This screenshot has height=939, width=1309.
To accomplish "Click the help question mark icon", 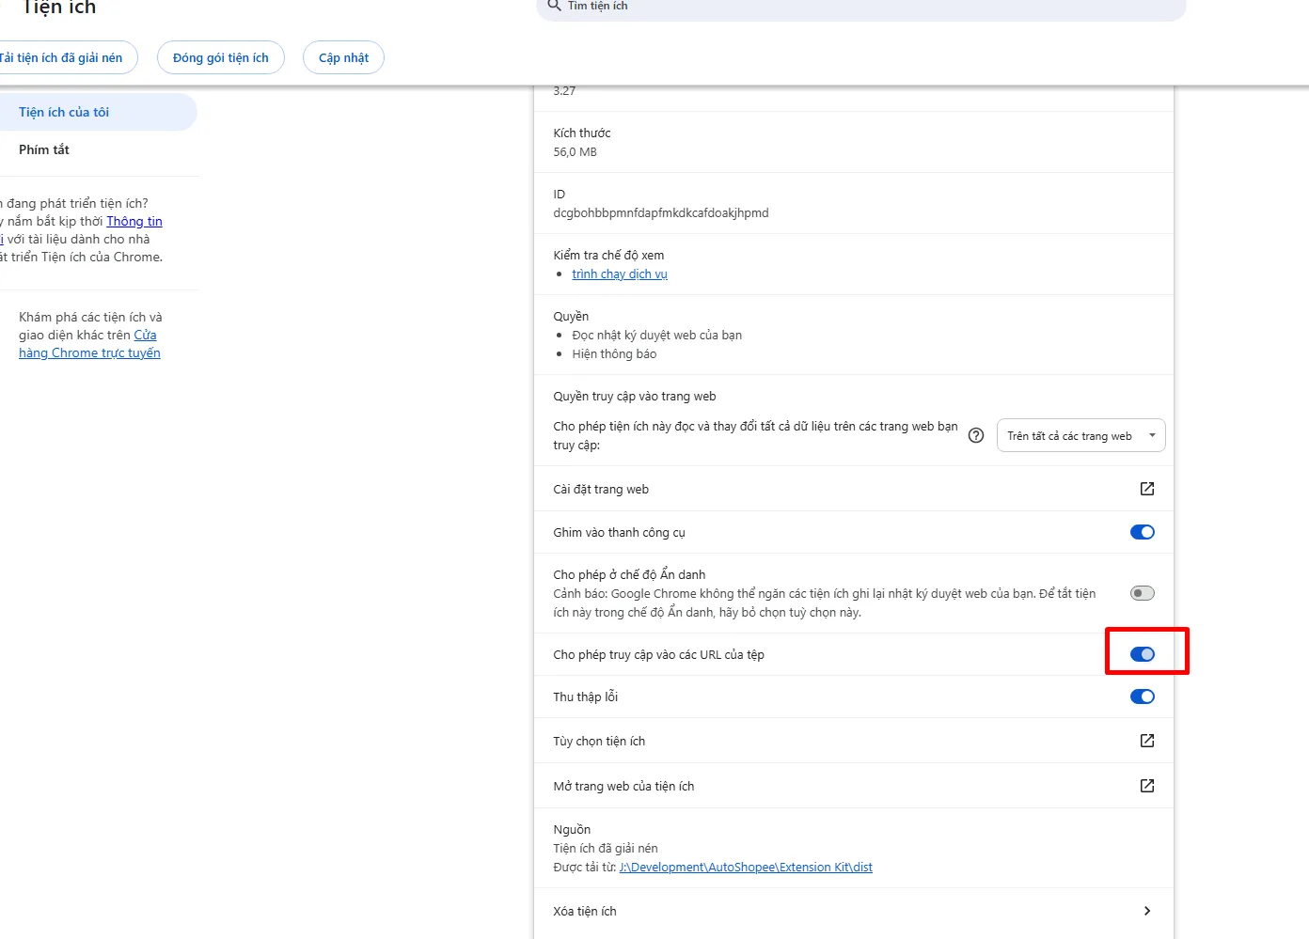I will (x=976, y=435).
